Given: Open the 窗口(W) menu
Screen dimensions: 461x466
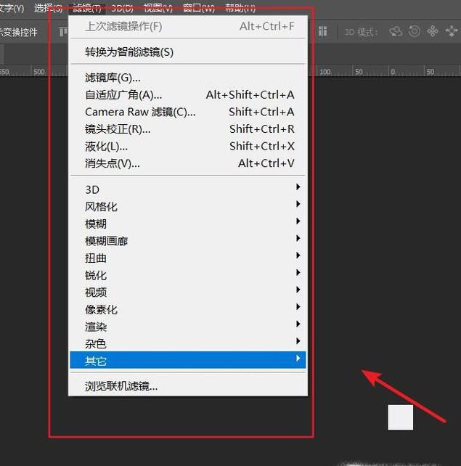Looking at the screenshot, I should [198, 8].
